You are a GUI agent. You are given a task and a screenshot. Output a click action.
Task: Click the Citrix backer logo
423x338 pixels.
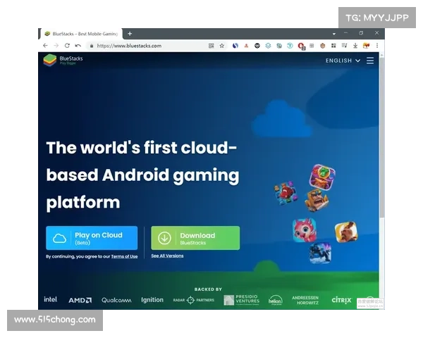click(x=341, y=300)
